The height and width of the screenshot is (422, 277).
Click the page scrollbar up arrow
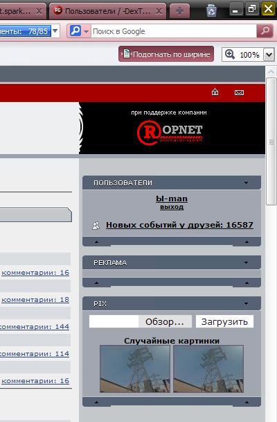coord(271,71)
